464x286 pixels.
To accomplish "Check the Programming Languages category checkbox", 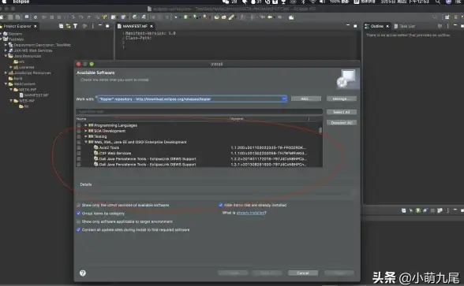I will [79, 125].
